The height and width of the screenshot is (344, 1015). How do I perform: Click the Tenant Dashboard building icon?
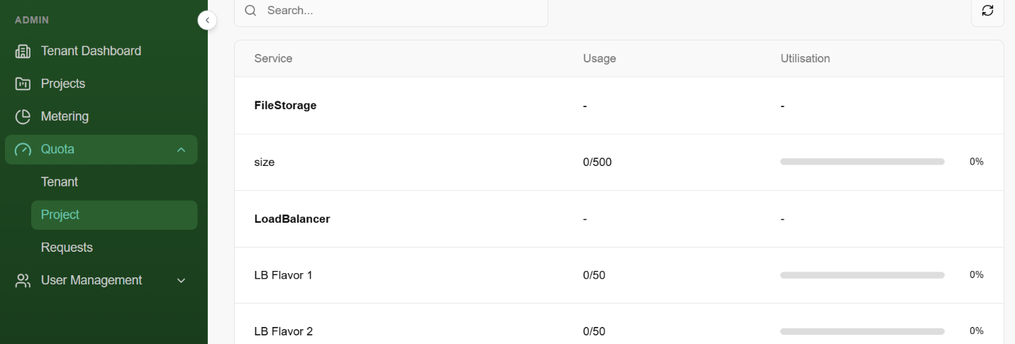(x=23, y=51)
